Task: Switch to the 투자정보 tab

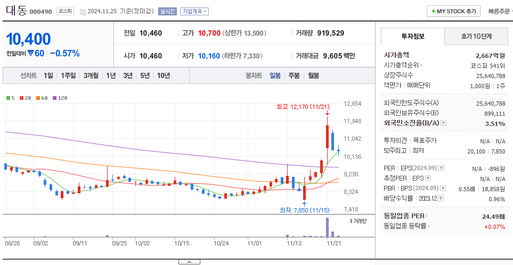Action: coord(413,37)
